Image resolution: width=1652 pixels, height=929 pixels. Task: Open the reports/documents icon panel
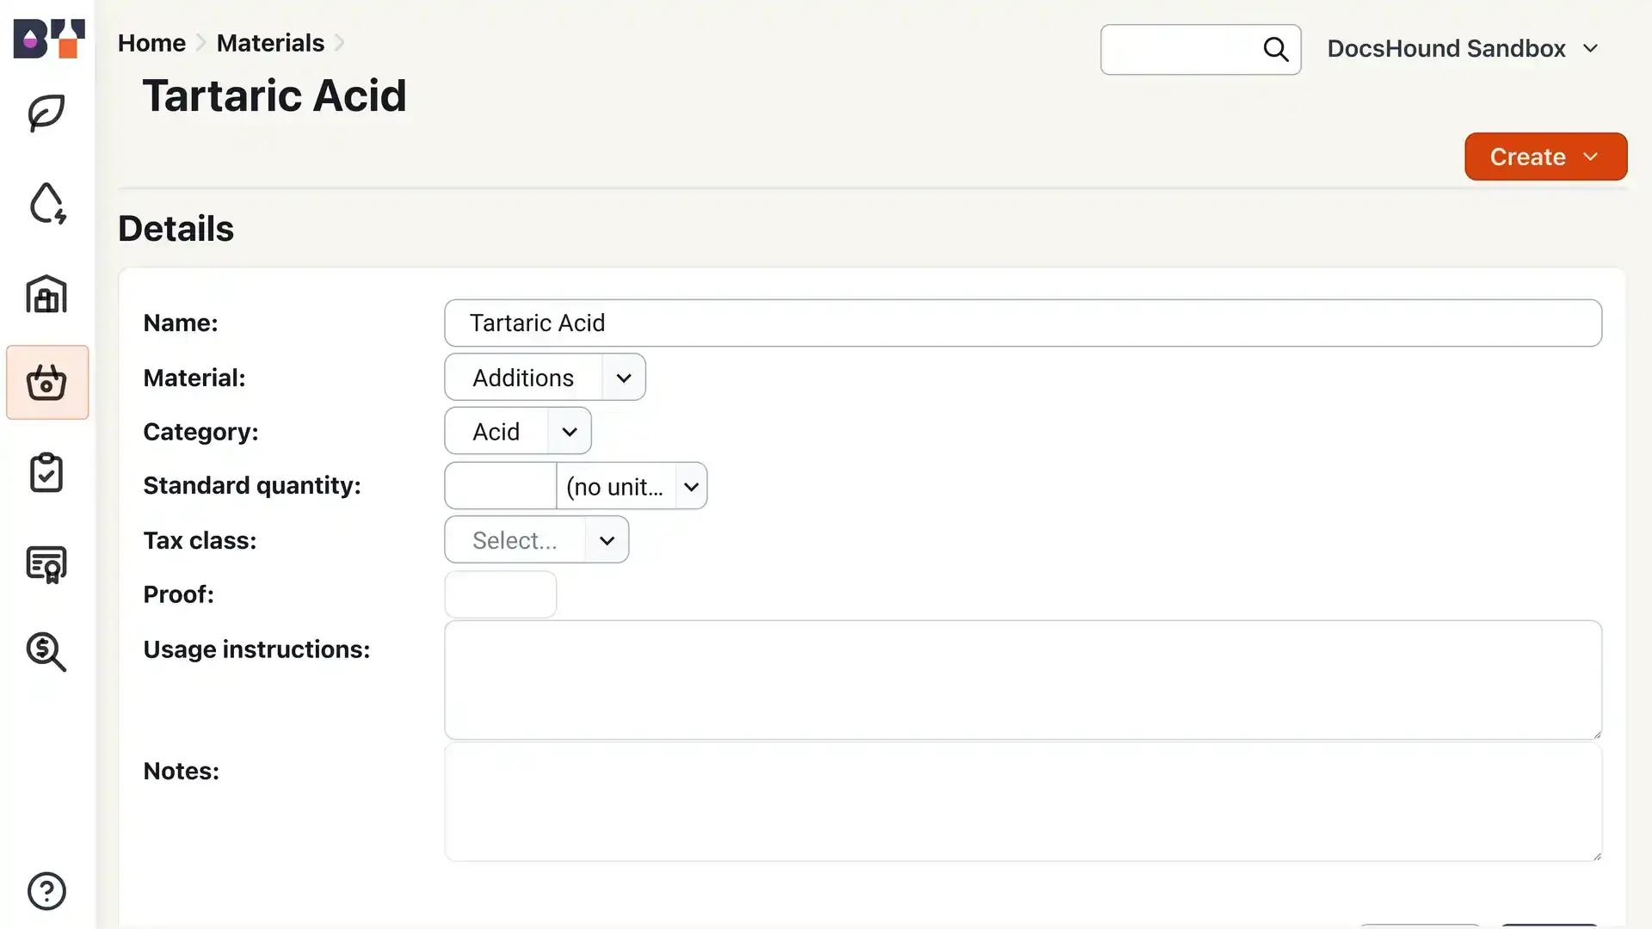tap(46, 563)
